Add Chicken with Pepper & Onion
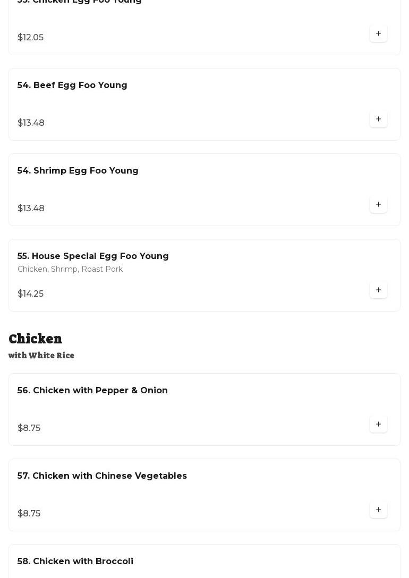 (x=378, y=424)
